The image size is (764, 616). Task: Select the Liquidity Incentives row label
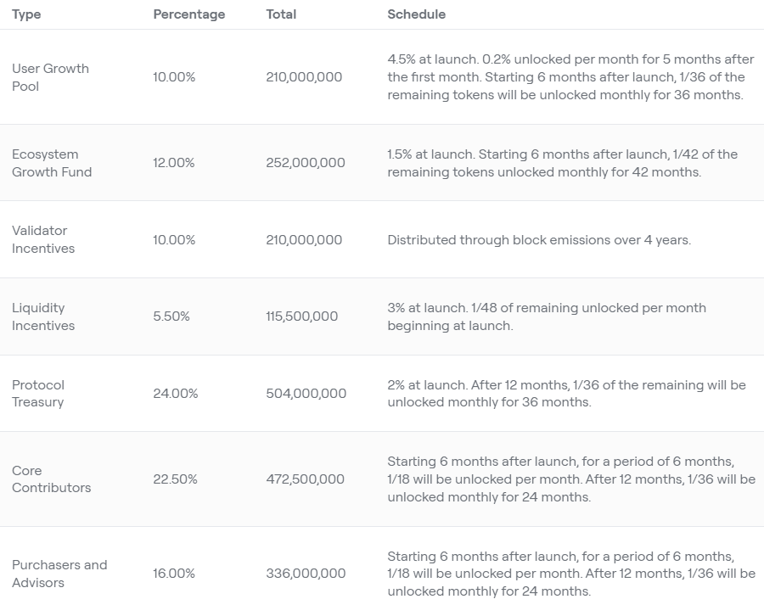[43, 316]
